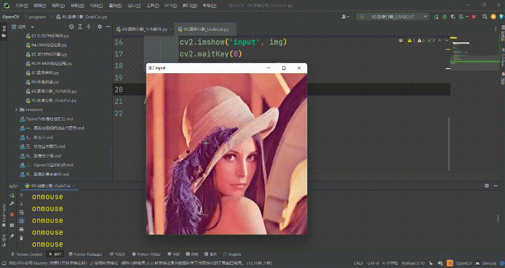
Task: Toggle reader mode eye icon in the editor
Action: [x=401, y=41]
